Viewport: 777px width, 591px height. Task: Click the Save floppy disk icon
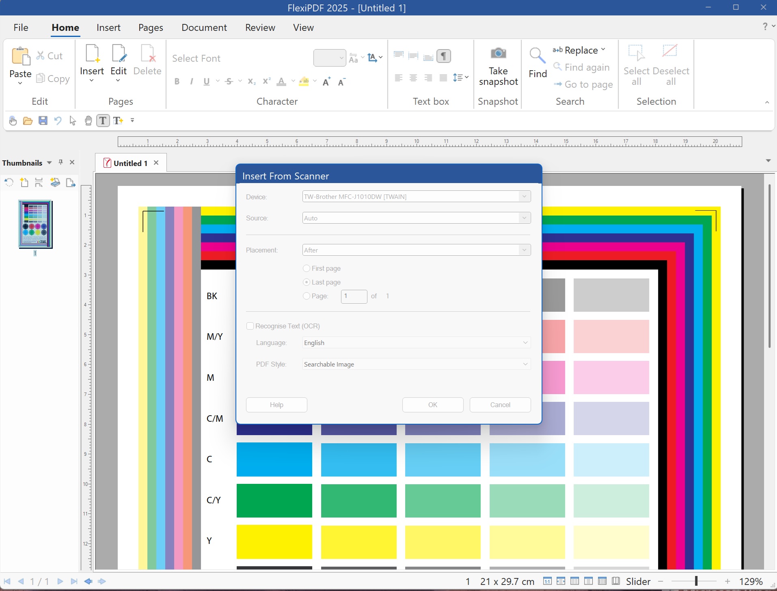point(43,121)
